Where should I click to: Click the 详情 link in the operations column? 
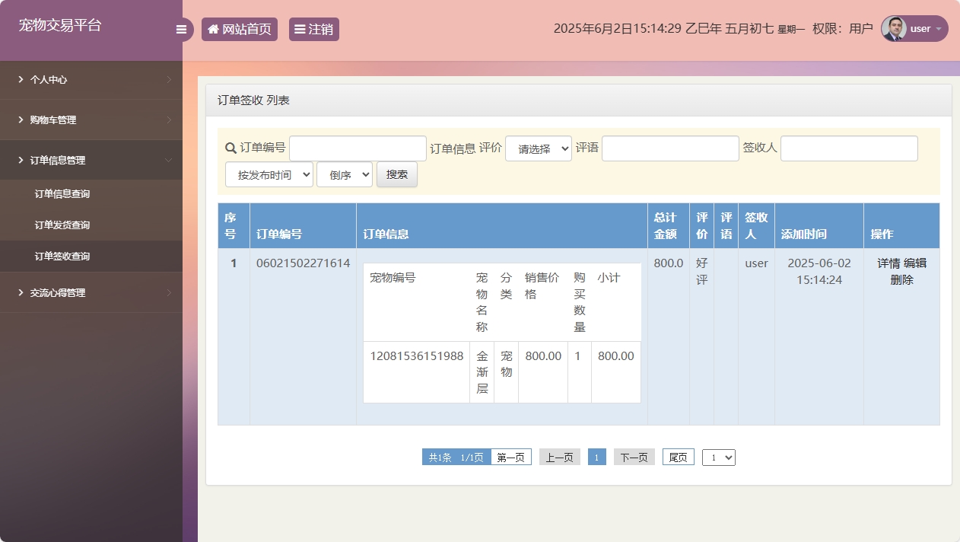888,263
